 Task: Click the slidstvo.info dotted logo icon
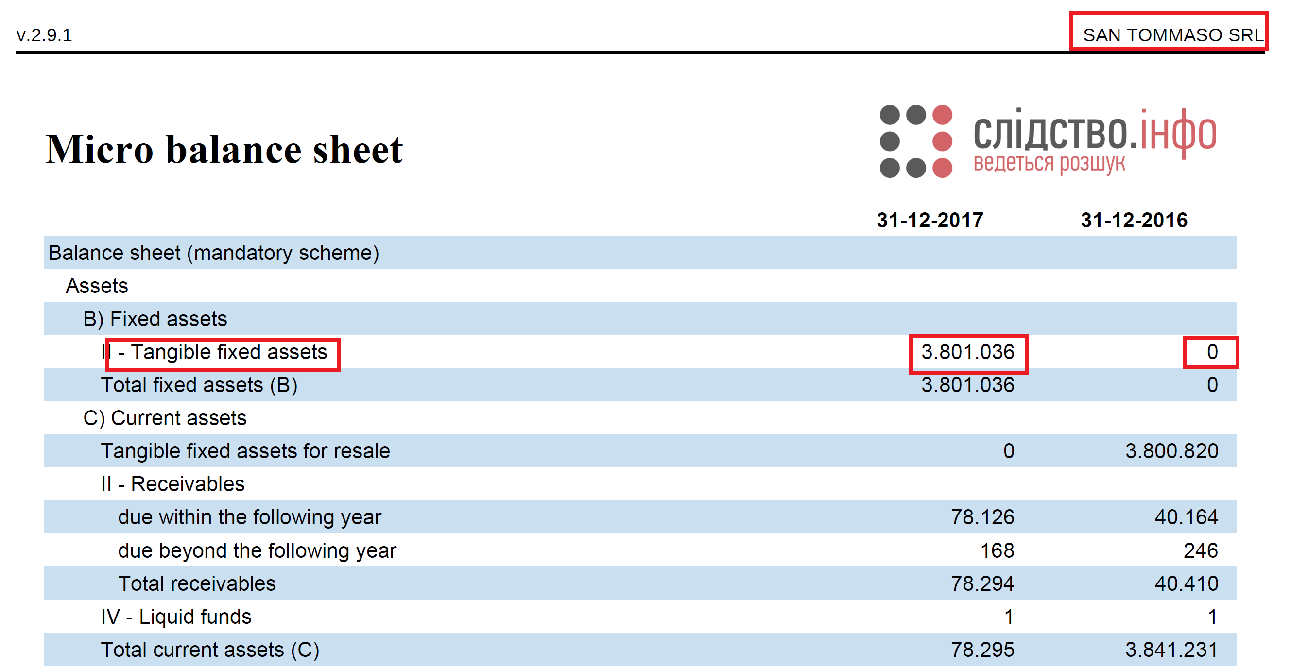point(915,141)
